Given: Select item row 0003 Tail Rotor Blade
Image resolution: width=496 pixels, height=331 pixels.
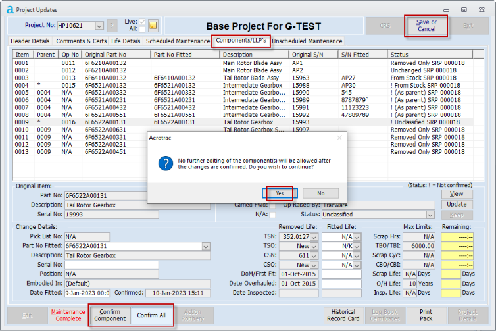Looking at the screenshot, I should pyautogui.click(x=243, y=78).
